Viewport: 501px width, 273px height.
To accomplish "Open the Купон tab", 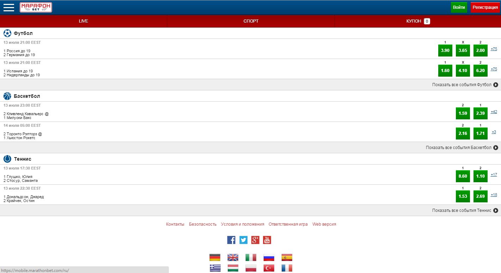I will (x=417, y=21).
